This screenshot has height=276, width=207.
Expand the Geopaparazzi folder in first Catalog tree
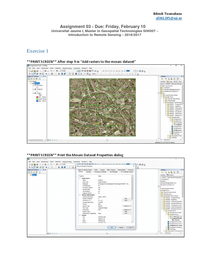(x=164, y=101)
